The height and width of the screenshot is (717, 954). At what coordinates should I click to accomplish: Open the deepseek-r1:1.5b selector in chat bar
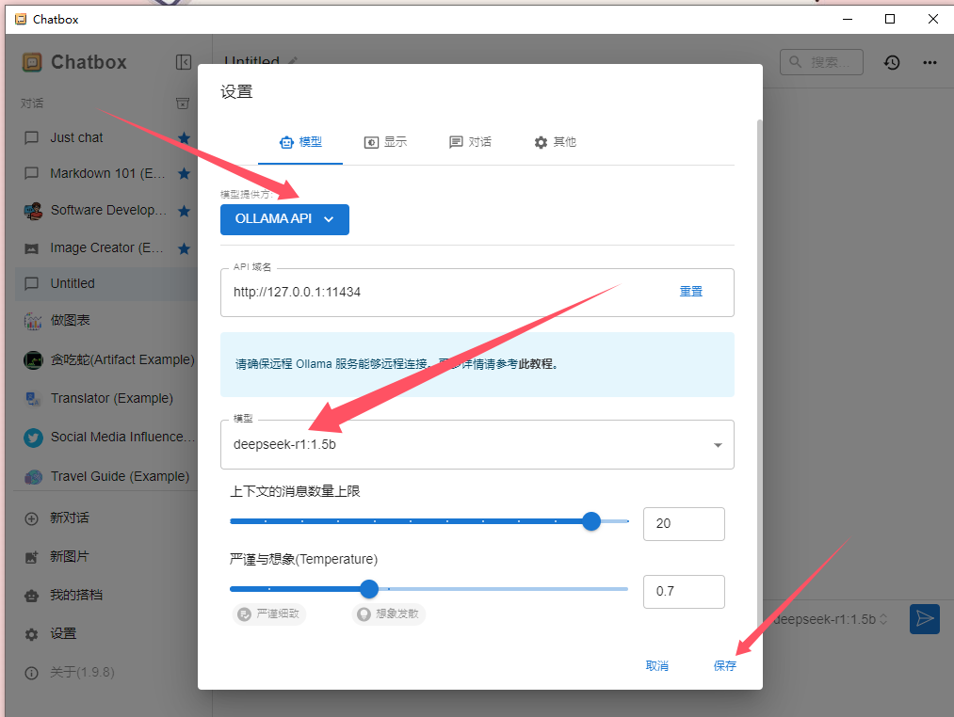(831, 619)
